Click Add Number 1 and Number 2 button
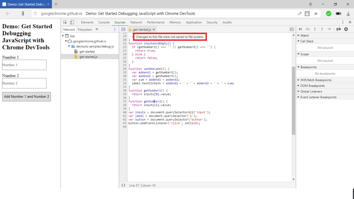This screenshot has width=354, height=199. (x=27, y=96)
